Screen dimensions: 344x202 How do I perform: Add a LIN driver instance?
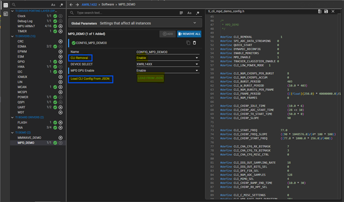point(61,82)
